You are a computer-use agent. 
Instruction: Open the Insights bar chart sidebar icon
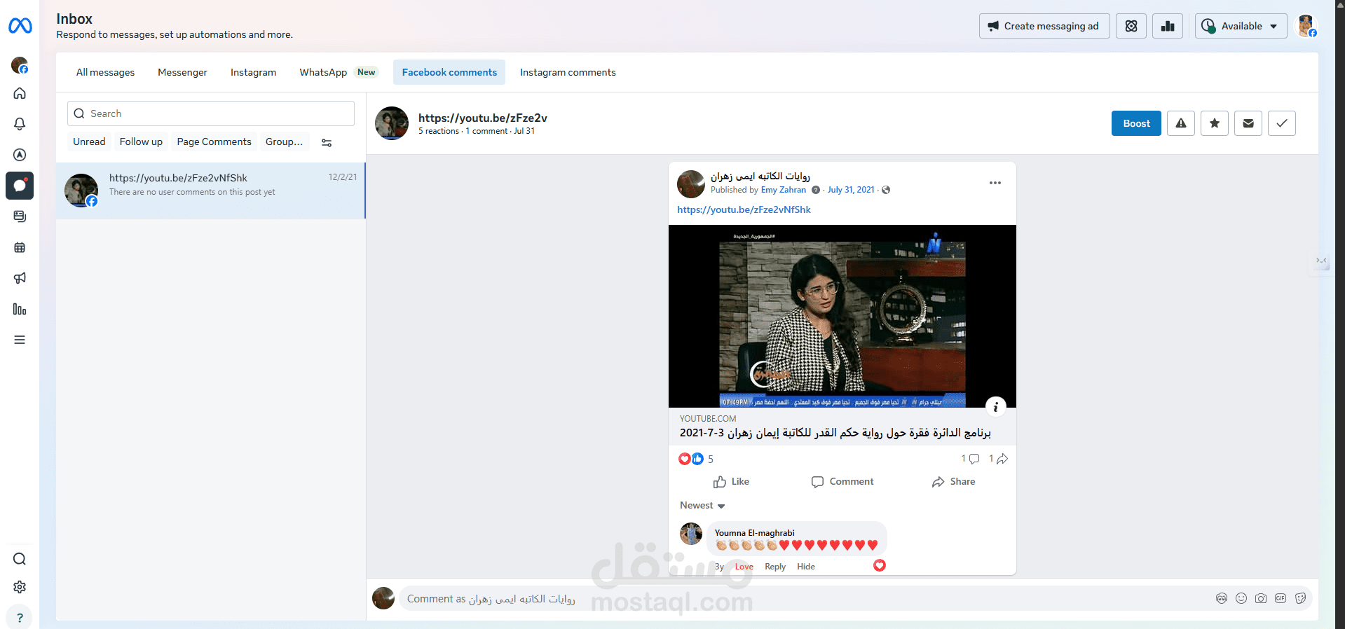coord(20,309)
